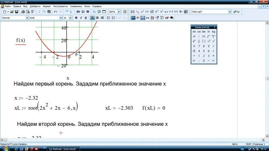This screenshot has width=269, height=151.
Task: Align text right
Action: (102, 18)
